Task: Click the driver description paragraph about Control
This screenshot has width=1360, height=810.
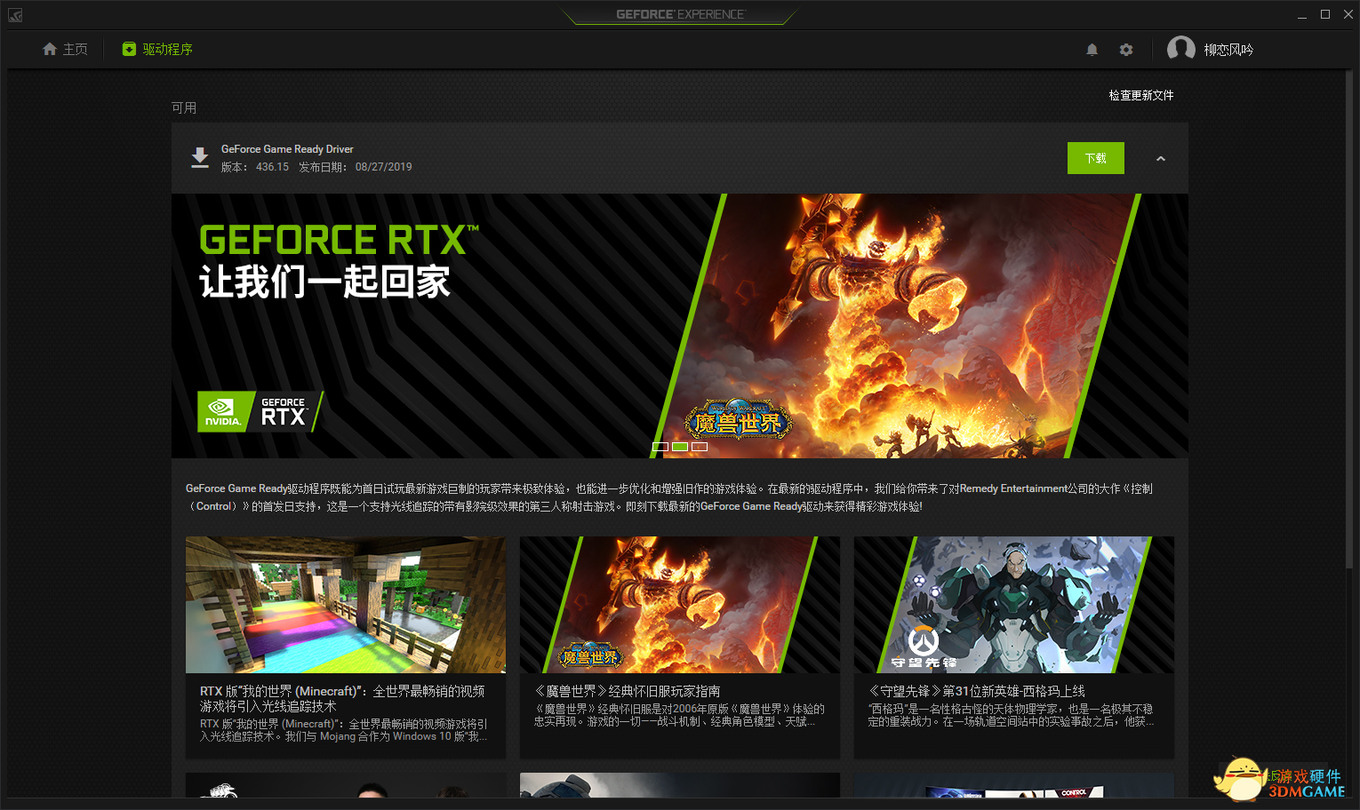Action: coord(669,497)
